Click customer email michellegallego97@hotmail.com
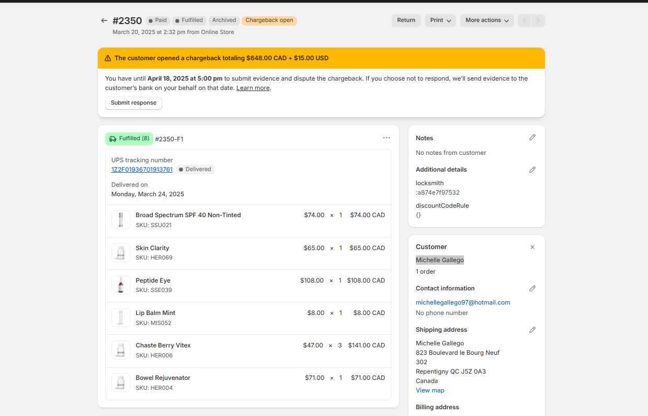Image resolution: width=648 pixels, height=416 pixels. [462, 302]
